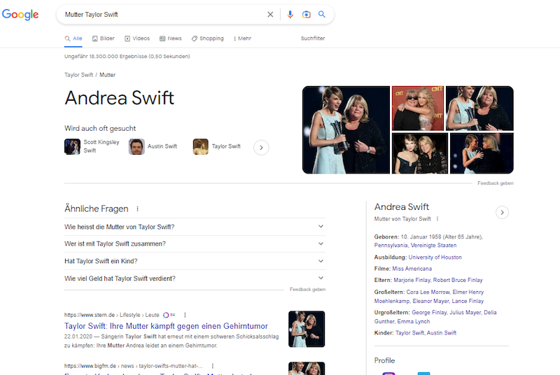Start voice search with the microphone icon
Viewport: 560px width, 375px height.
[x=290, y=14]
